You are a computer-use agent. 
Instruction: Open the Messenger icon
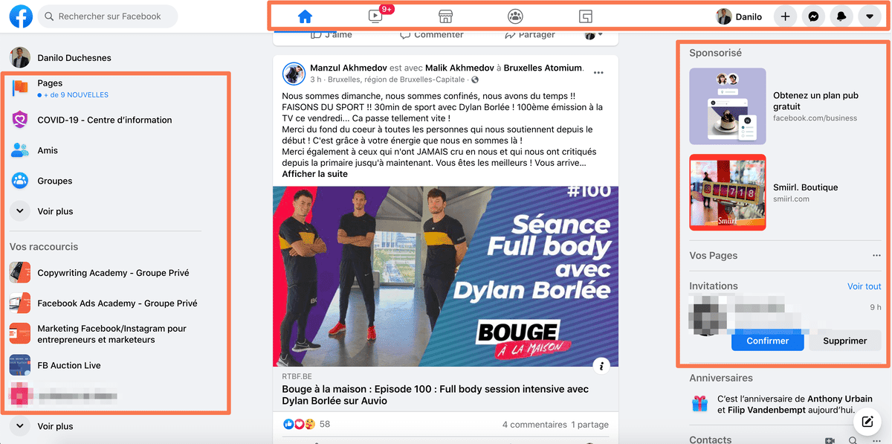(814, 16)
